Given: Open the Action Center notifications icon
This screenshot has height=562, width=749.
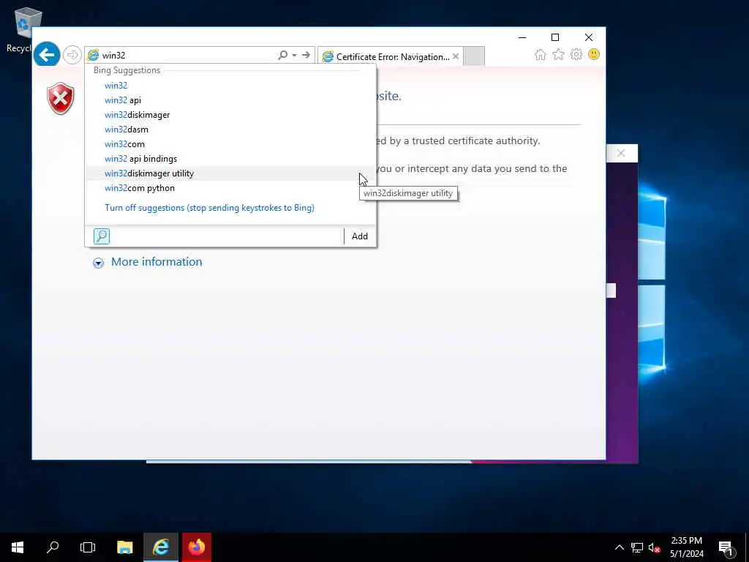Looking at the screenshot, I should pyautogui.click(x=726, y=547).
